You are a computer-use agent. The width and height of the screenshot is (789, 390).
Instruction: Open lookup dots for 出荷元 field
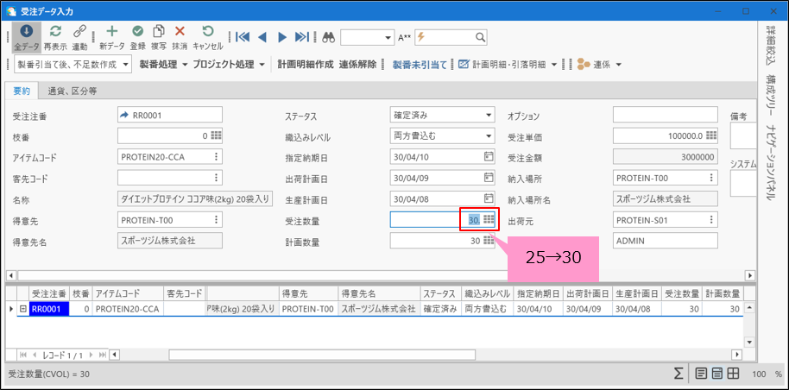(x=711, y=219)
